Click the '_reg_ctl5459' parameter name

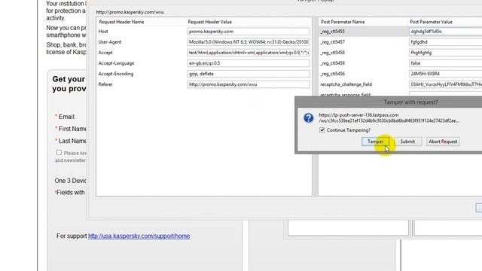point(332,63)
